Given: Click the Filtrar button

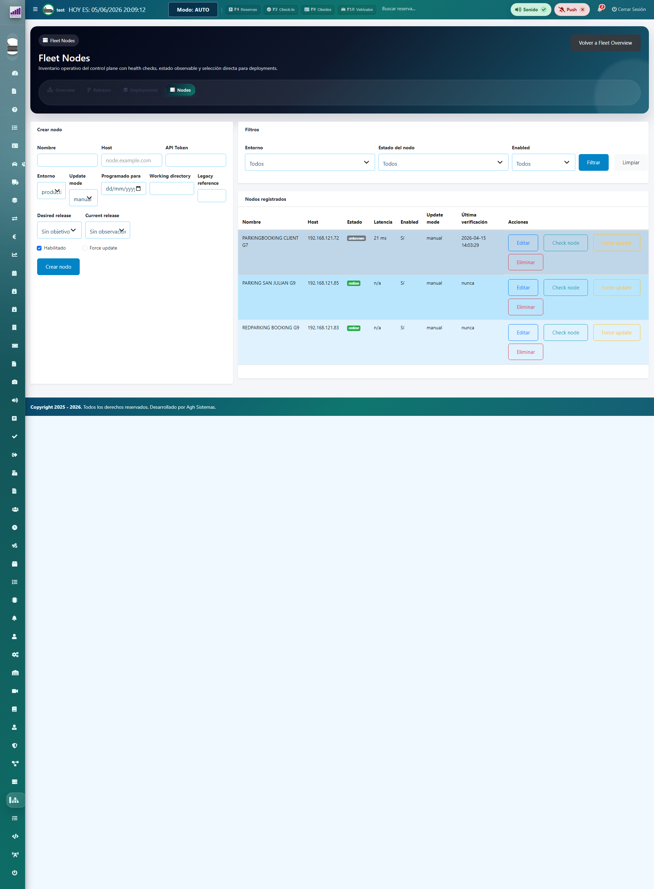Looking at the screenshot, I should coord(593,163).
